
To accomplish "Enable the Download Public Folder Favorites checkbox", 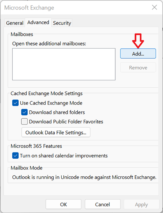I will (24, 121).
